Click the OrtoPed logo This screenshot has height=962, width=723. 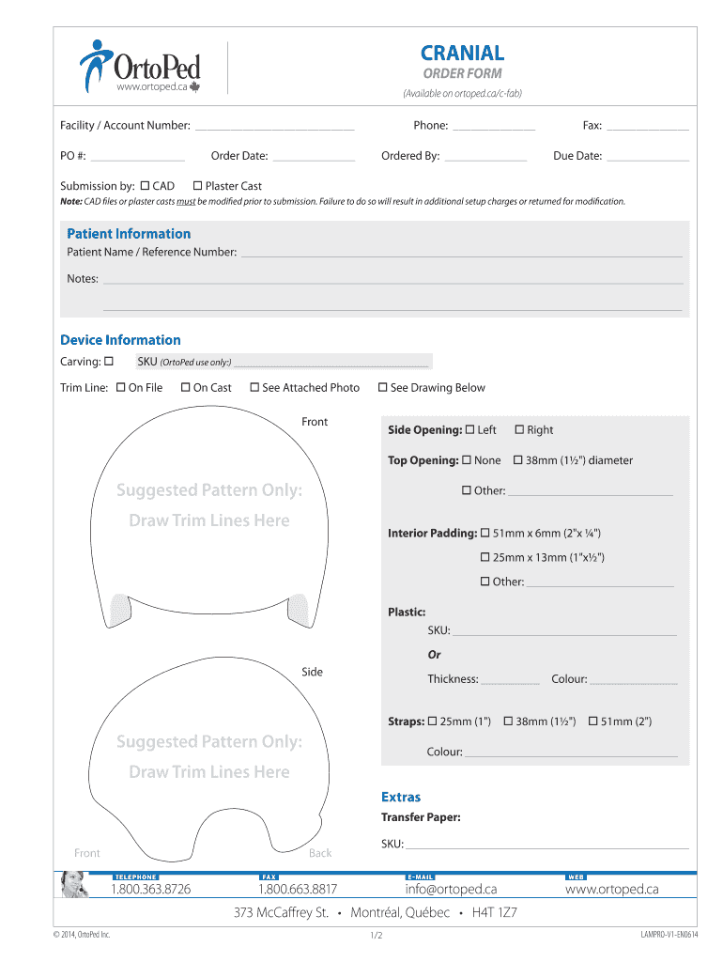click(140, 67)
